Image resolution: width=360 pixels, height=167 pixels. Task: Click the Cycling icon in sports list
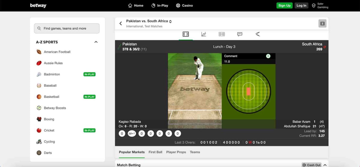point(39,142)
